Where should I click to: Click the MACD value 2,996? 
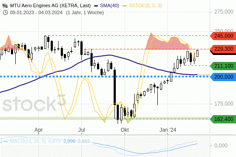point(69,141)
